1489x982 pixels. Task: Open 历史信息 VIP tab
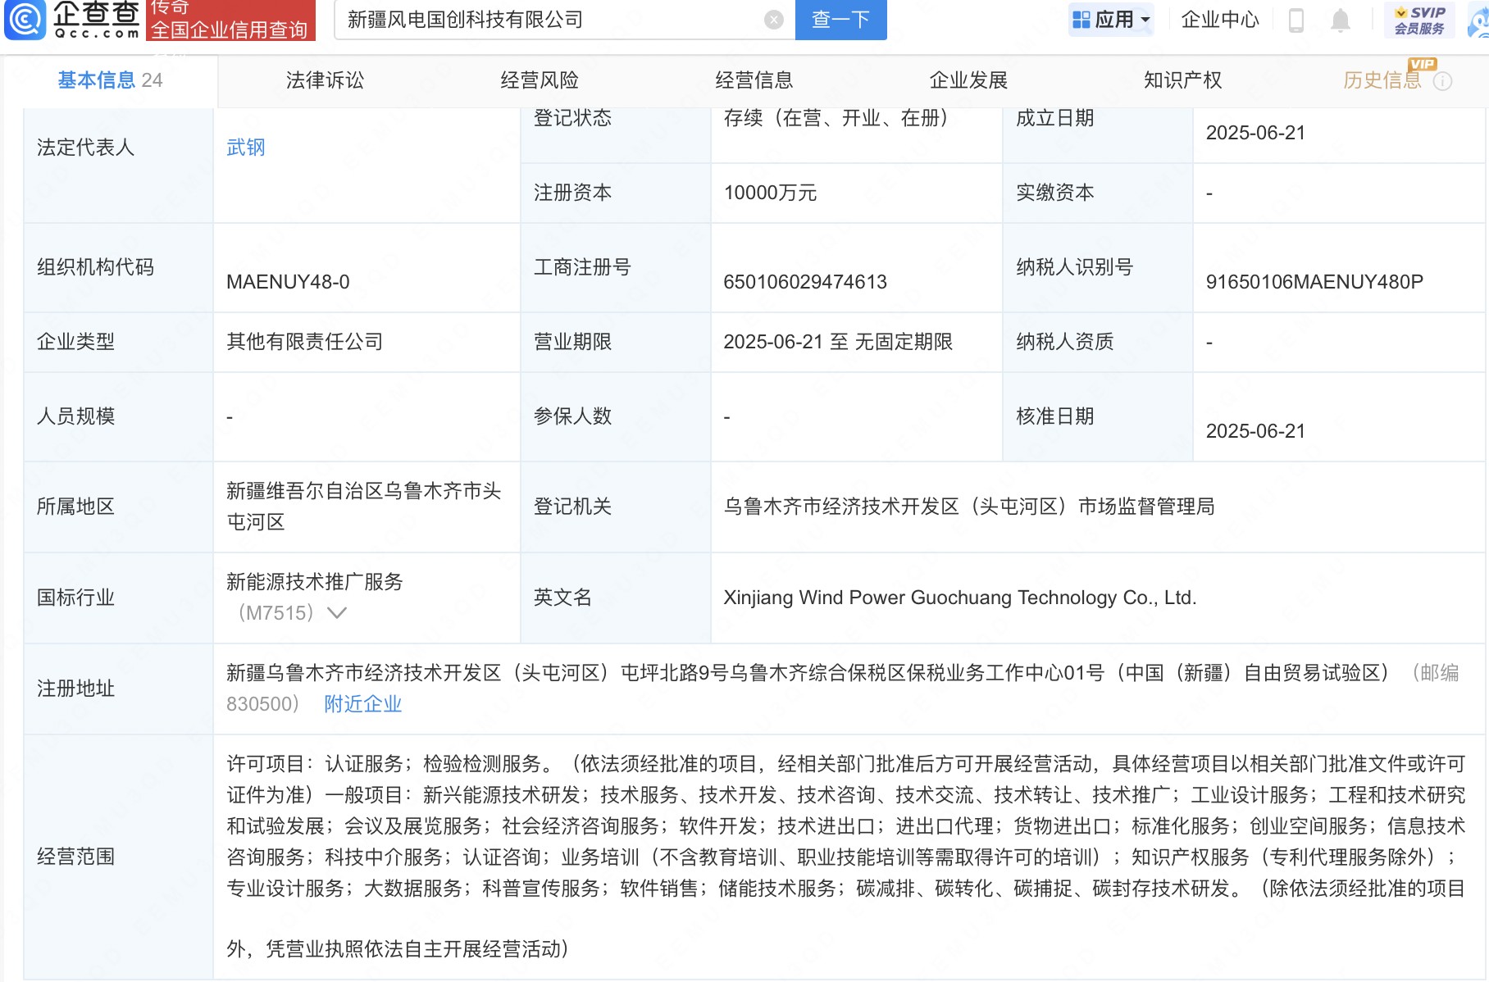pos(1382,80)
